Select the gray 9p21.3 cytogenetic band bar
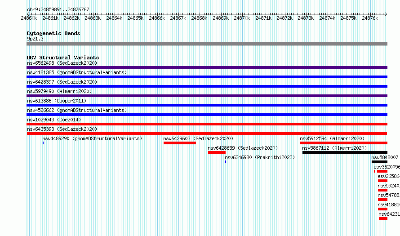The width and height of the screenshot is (400, 236). [207, 44]
